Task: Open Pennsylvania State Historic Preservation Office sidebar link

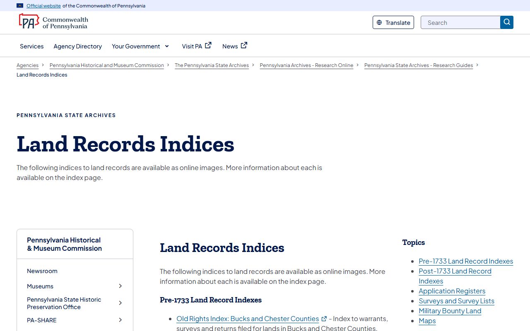Action: click(64, 303)
